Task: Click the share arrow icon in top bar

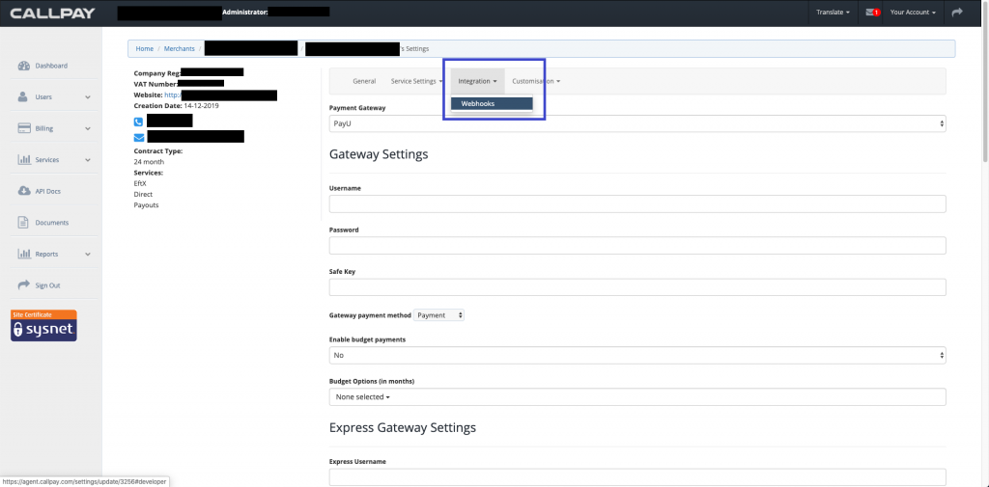Action: [957, 12]
